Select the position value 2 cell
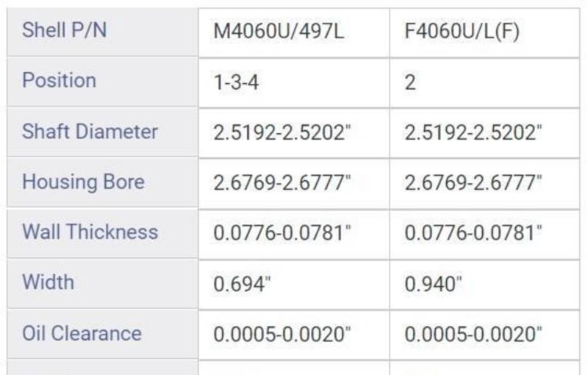This screenshot has width=588, height=375. coord(410,82)
